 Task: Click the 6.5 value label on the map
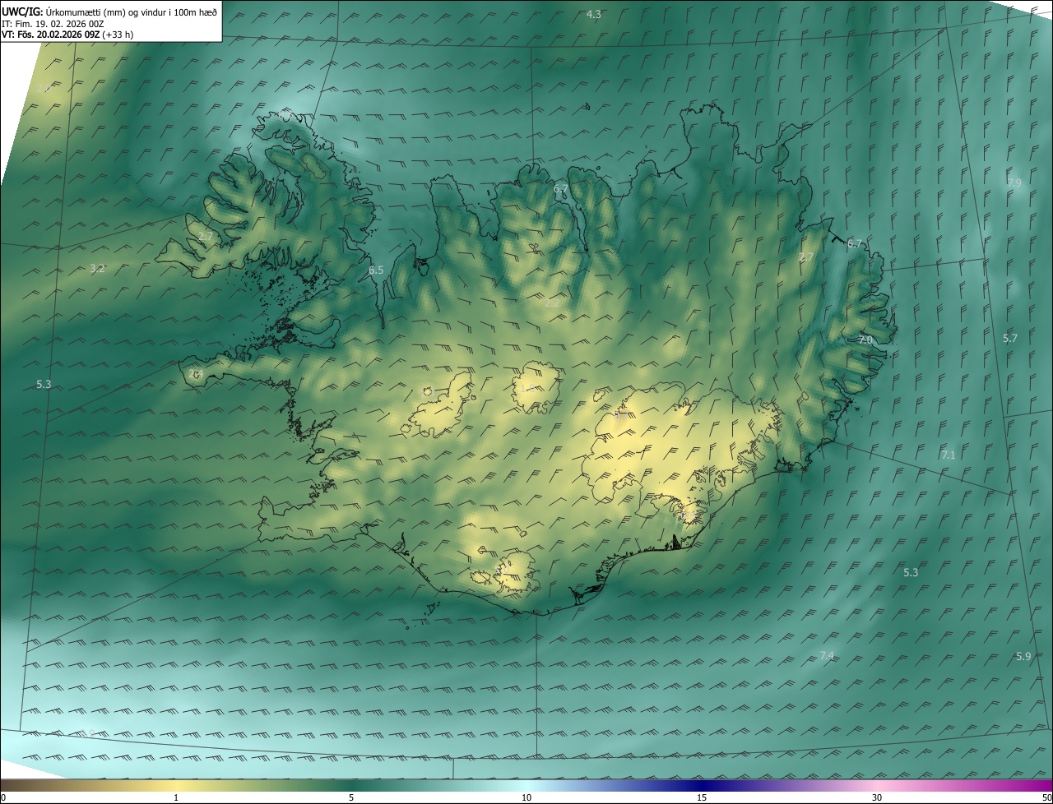[x=376, y=270]
